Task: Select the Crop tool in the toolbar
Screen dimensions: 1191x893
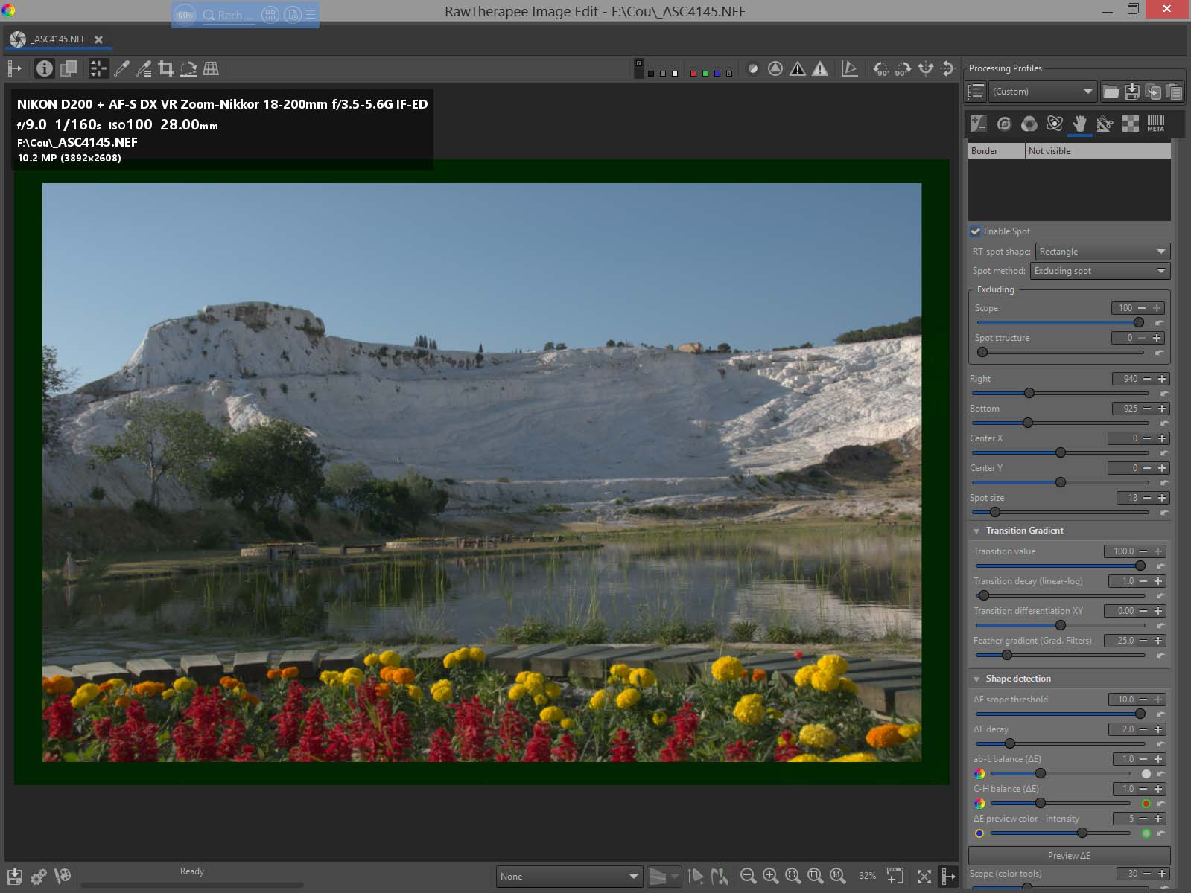Action: 166,69
